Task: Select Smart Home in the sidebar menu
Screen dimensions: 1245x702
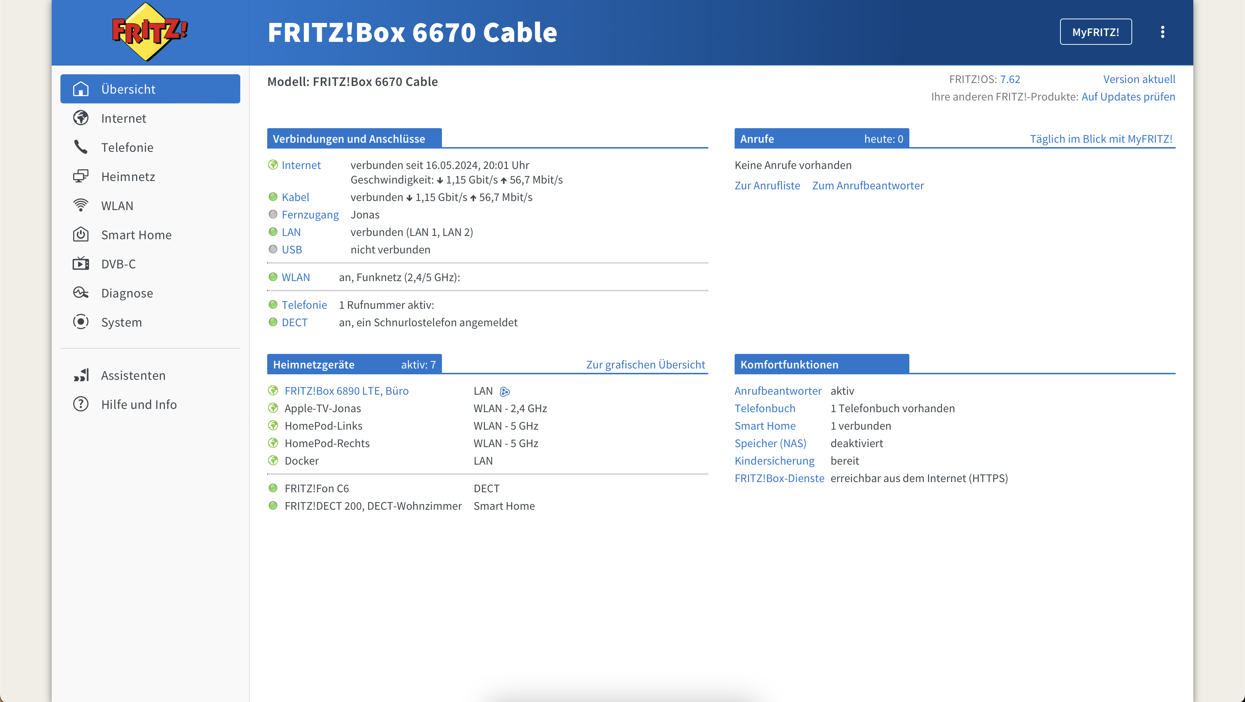Action: coord(150,234)
